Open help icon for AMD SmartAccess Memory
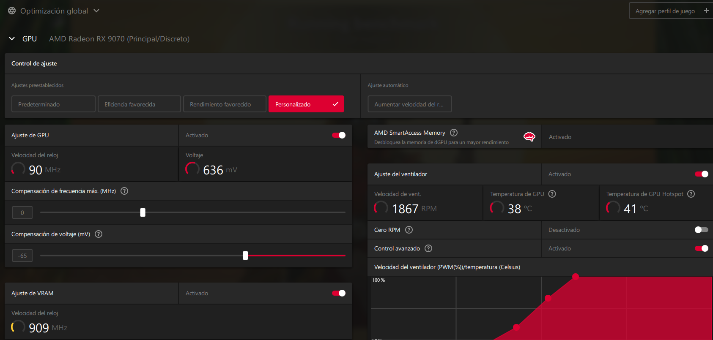713x340 pixels. [x=454, y=133]
